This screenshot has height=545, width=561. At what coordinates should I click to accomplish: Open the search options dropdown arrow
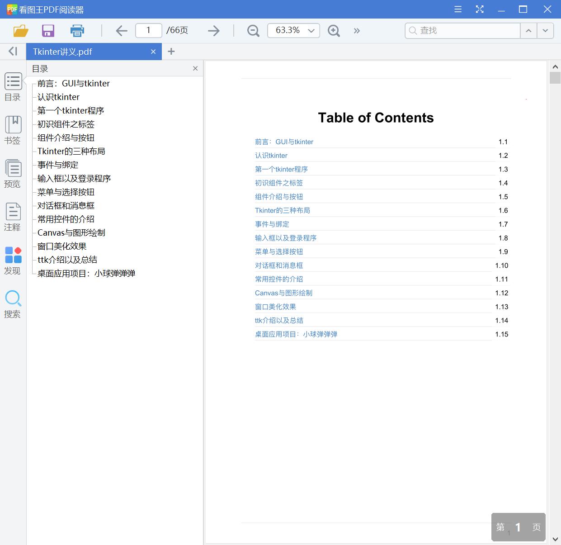click(545, 30)
